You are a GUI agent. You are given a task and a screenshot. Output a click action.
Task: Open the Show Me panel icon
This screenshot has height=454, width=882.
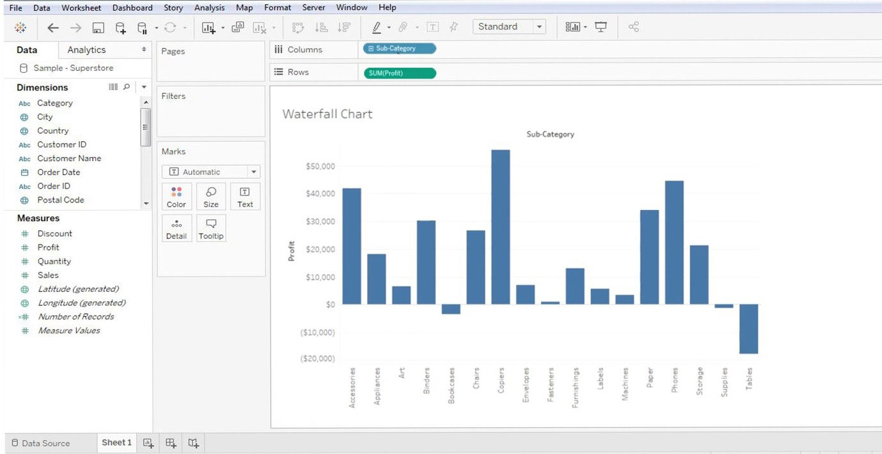(x=572, y=27)
